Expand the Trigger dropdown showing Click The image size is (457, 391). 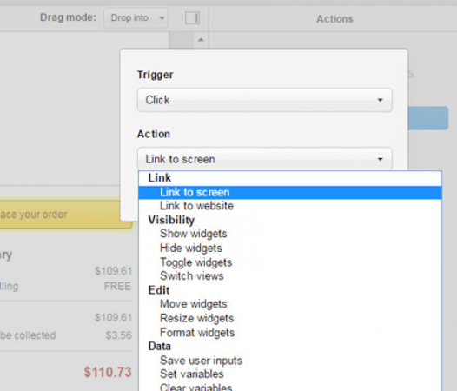[265, 100]
